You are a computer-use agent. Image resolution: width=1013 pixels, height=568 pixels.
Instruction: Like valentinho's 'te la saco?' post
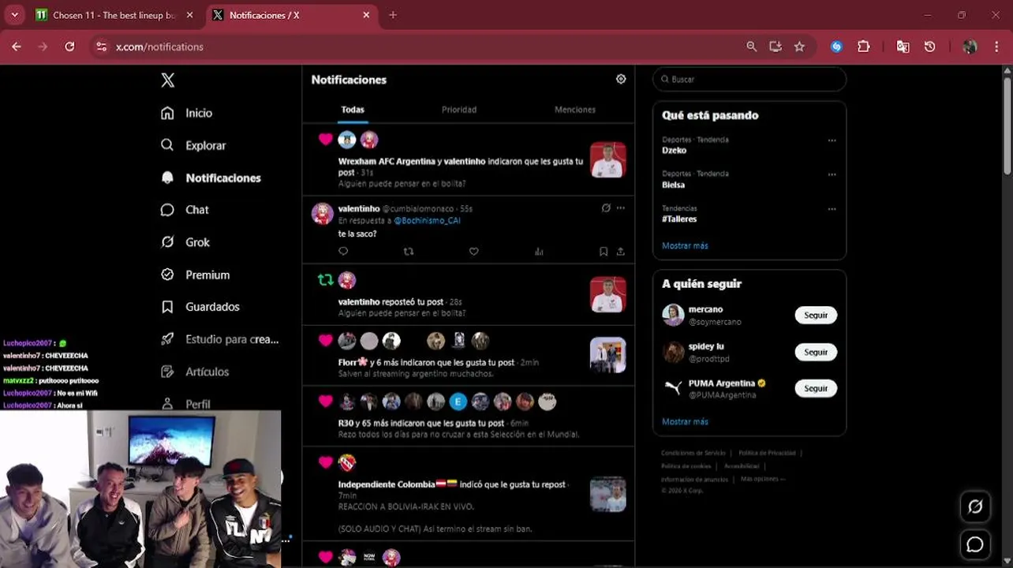473,252
